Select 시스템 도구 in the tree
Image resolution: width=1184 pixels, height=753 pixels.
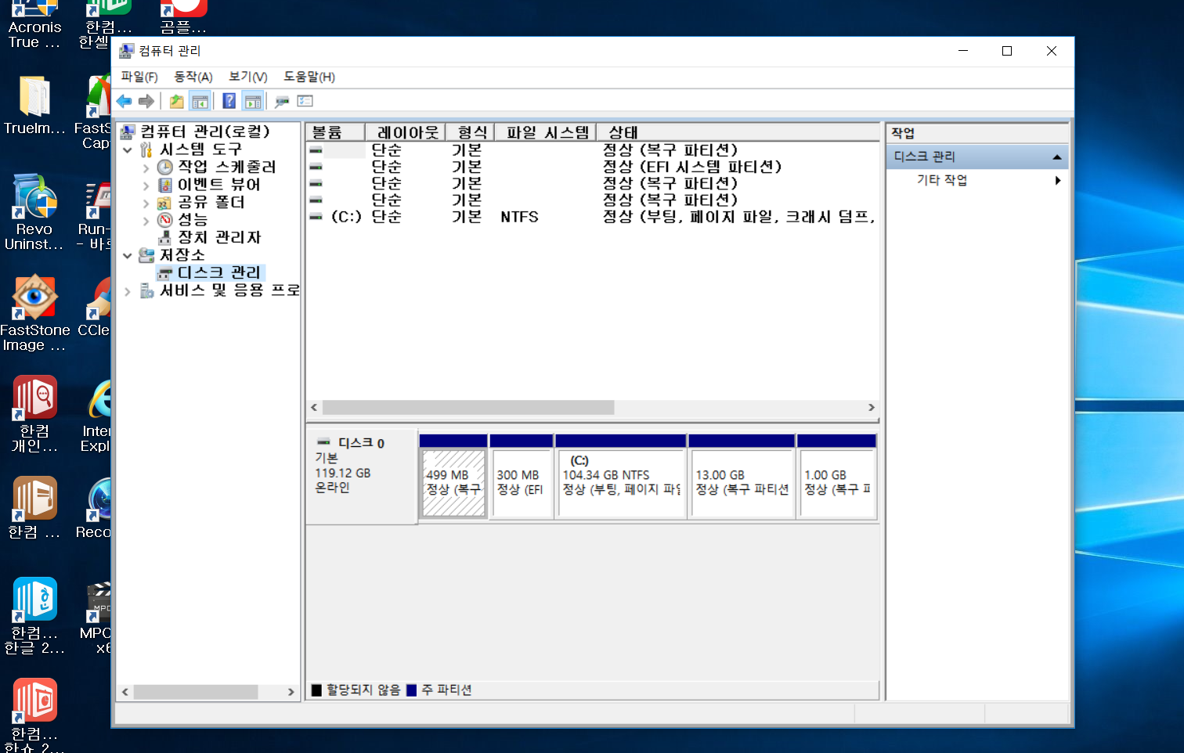click(200, 149)
